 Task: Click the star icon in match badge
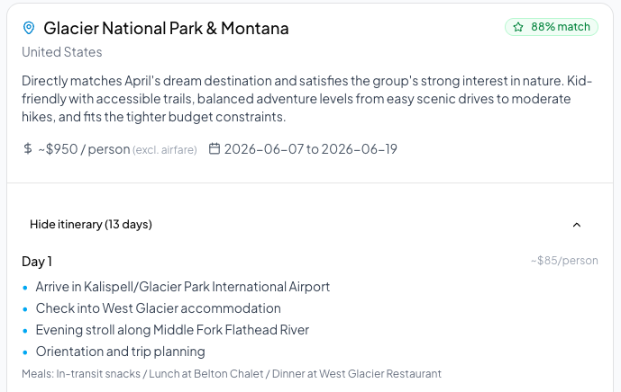[518, 27]
